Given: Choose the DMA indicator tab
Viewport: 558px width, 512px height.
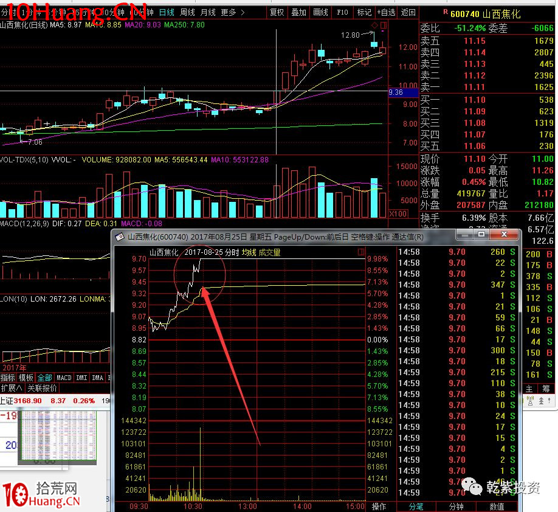Looking at the screenshot, I should coord(97,378).
